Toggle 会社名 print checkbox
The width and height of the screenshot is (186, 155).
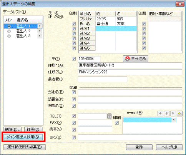tap(74, 92)
